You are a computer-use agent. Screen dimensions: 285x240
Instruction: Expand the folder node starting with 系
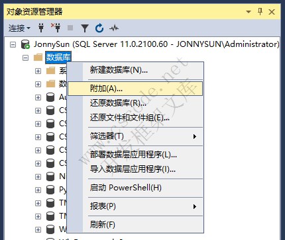click(x=38, y=71)
